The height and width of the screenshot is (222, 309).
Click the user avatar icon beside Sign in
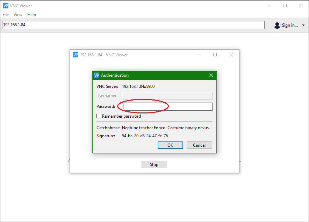[277, 25]
